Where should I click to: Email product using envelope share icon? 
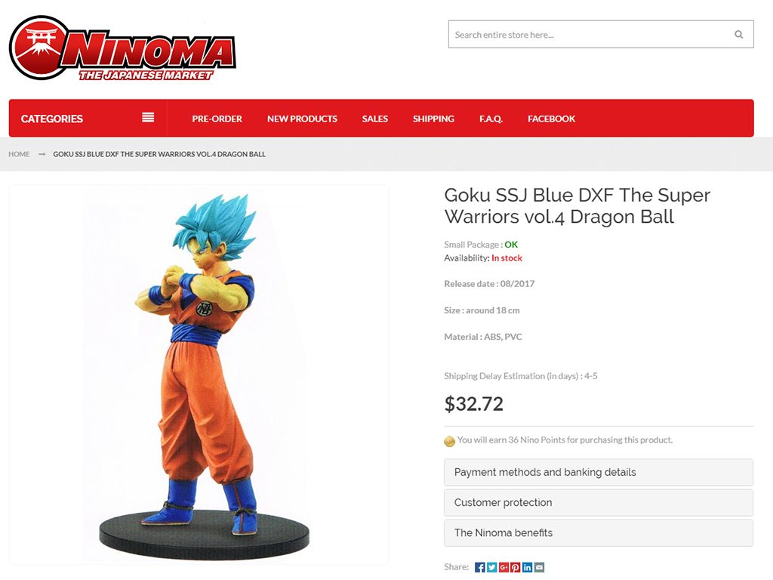click(539, 567)
